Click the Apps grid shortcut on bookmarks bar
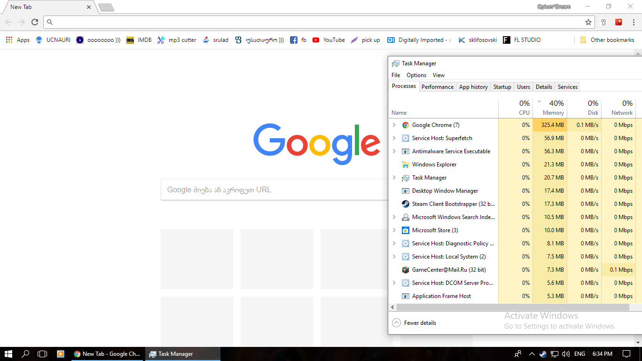This screenshot has width=642, height=361. coord(8,40)
